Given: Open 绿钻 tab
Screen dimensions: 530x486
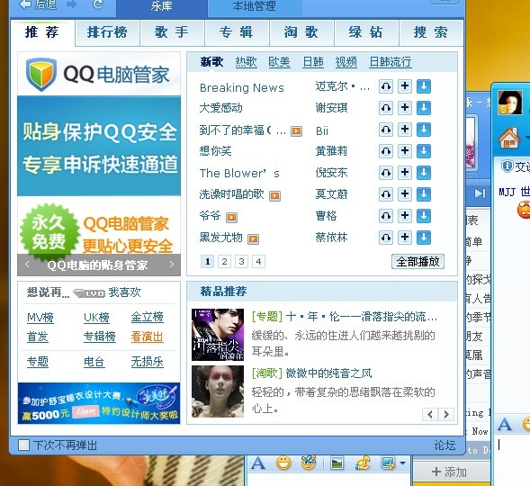Looking at the screenshot, I should [x=366, y=32].
